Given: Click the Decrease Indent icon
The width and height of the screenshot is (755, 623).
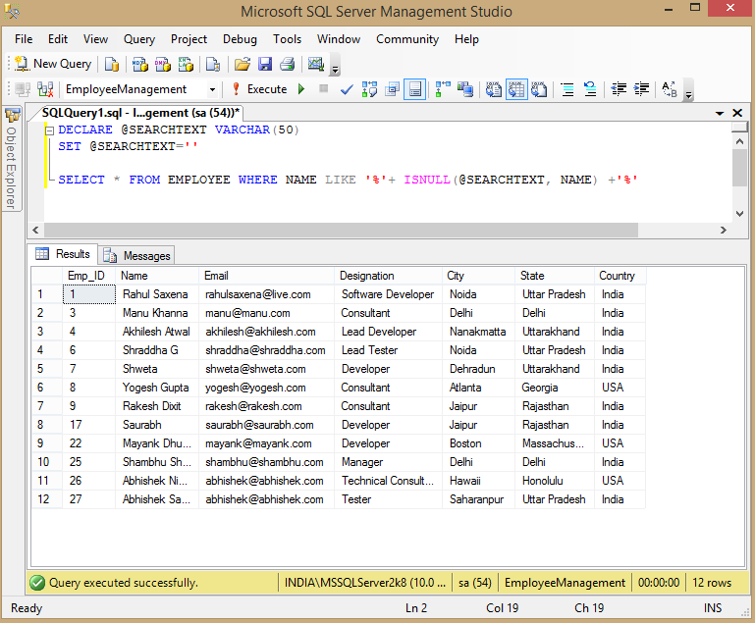Looking at the screenshot, I should pos(619,89).
